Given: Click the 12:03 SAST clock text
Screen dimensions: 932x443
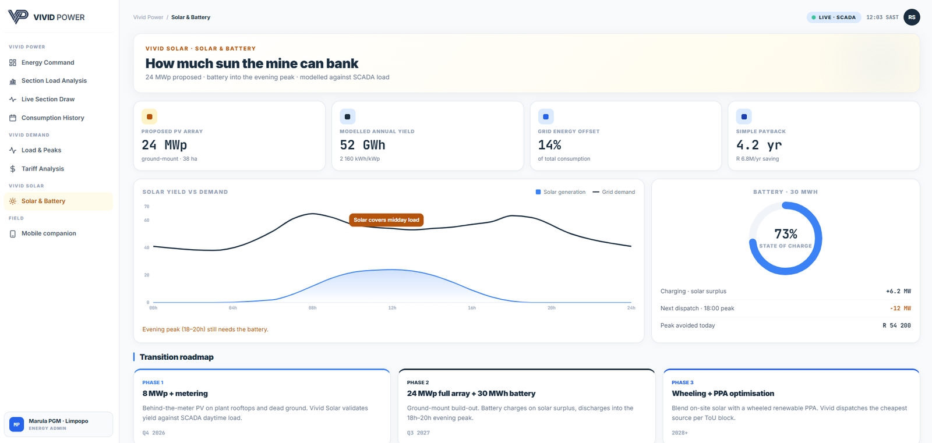Looking at the screenshot, I should (x=882, y=17).
